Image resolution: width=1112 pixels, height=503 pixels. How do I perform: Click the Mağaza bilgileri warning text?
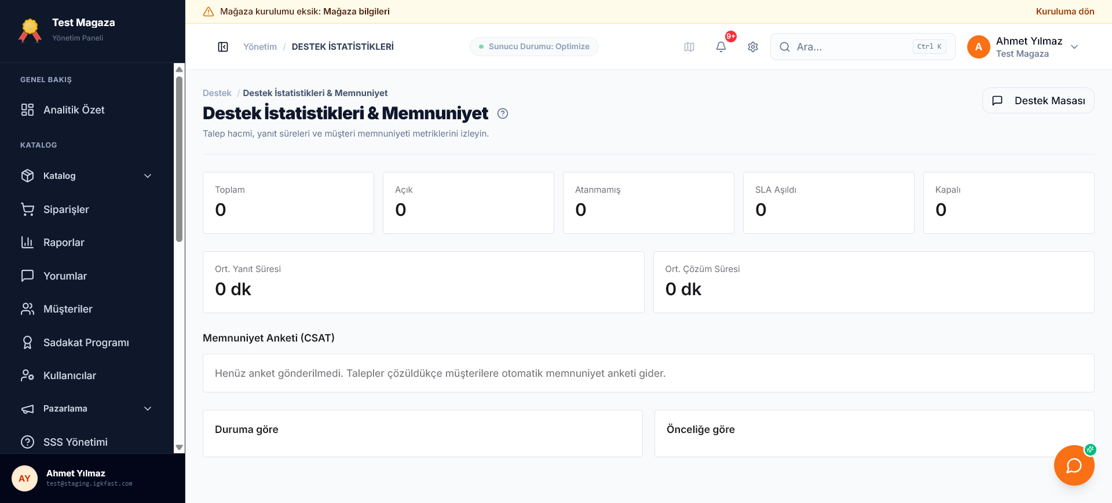(x=356, y=12)
